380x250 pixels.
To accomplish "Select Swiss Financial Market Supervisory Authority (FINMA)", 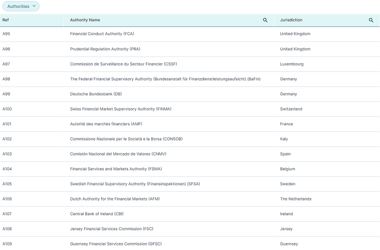I will pyautogui.click(x=121, y=109).
